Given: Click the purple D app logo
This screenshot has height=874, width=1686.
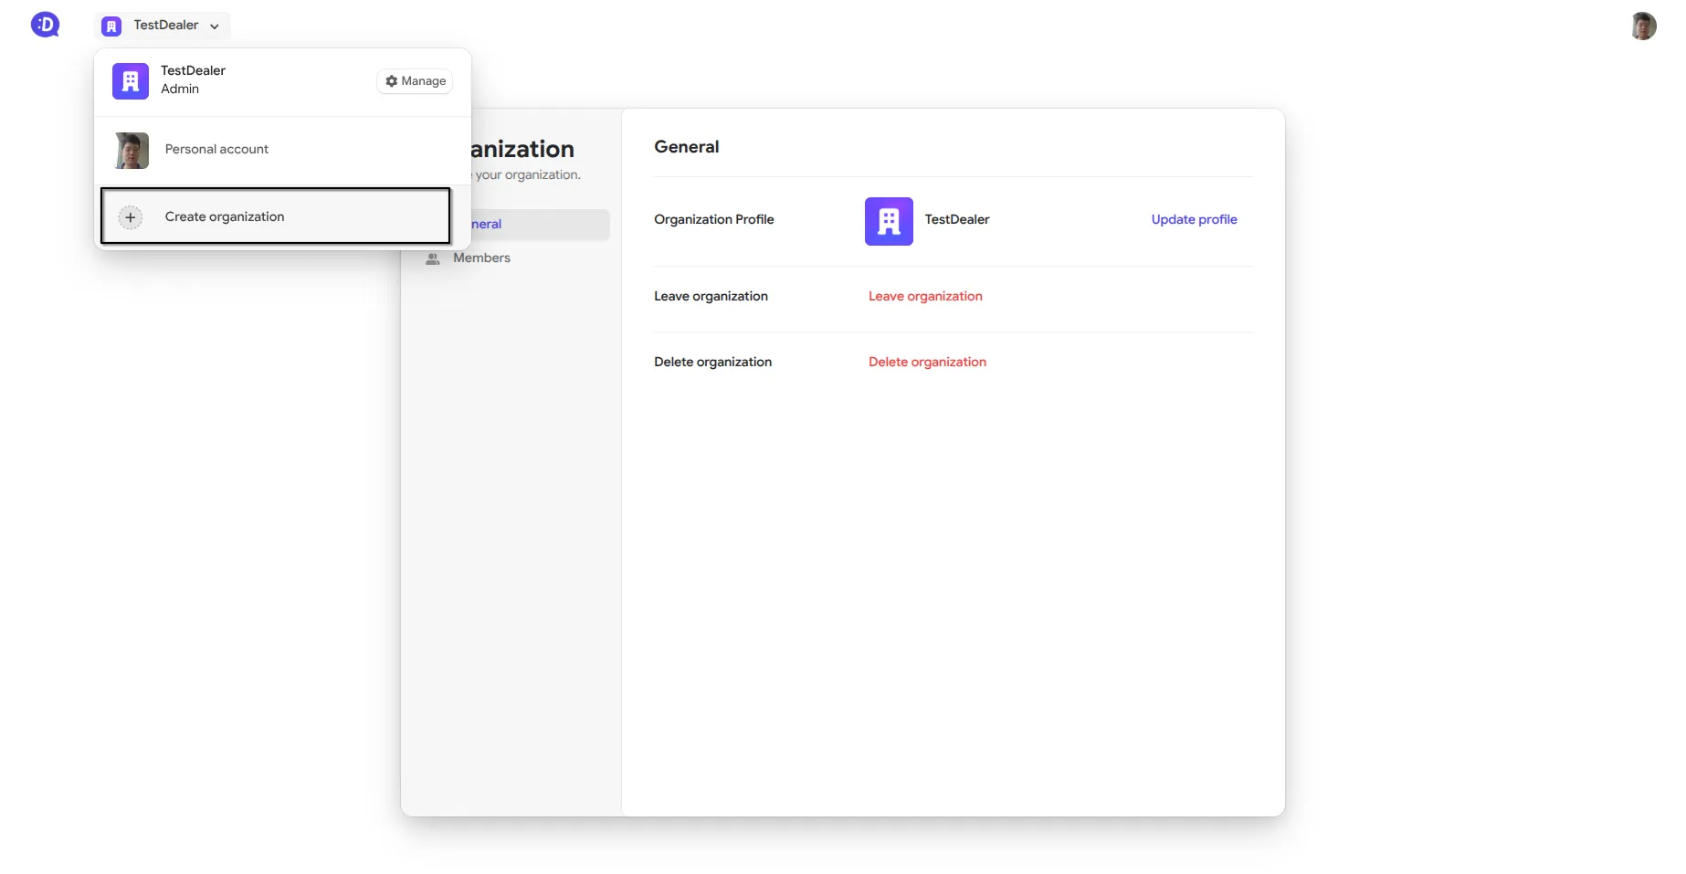Looking at the screenshot, I should click(x=45, y=25).
